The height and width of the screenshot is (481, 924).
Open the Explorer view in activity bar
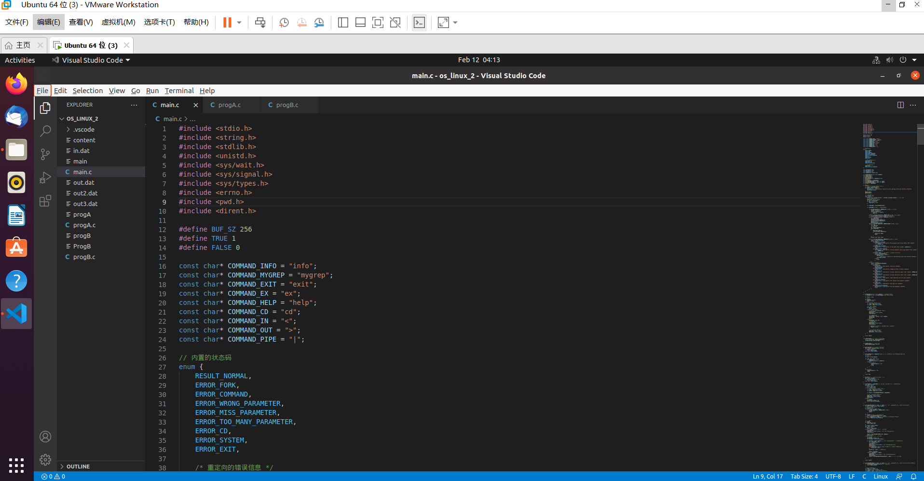click(x=45, y=108)
